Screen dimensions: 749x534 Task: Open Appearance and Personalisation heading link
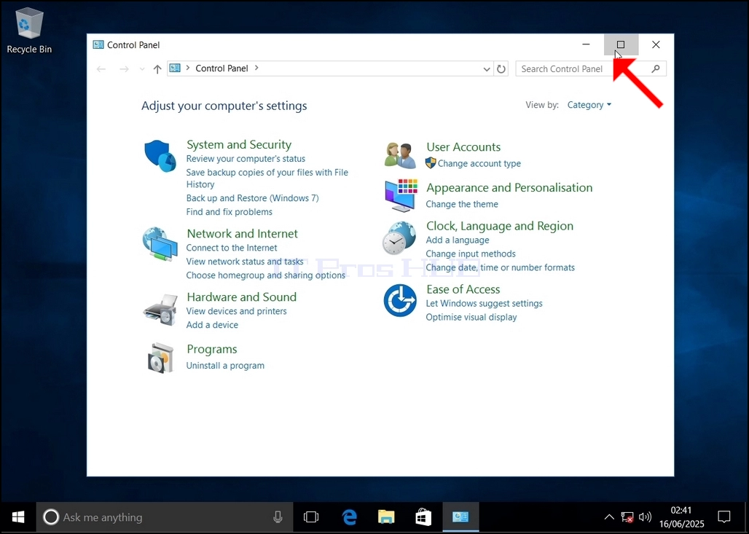[509, 187]
